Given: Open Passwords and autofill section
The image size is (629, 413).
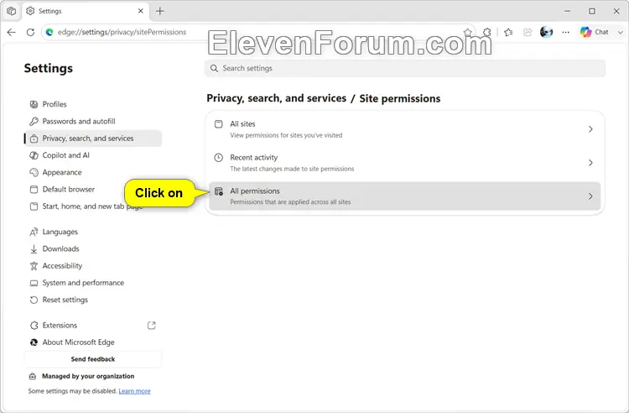Looking at the screenshot, I should point(92,121).
